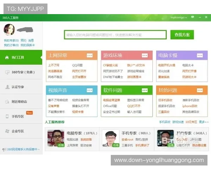The height and width of the screenshot is (169, 211).
Task: Open 手机回收 link in recommendations row
Action: point(165,122)
